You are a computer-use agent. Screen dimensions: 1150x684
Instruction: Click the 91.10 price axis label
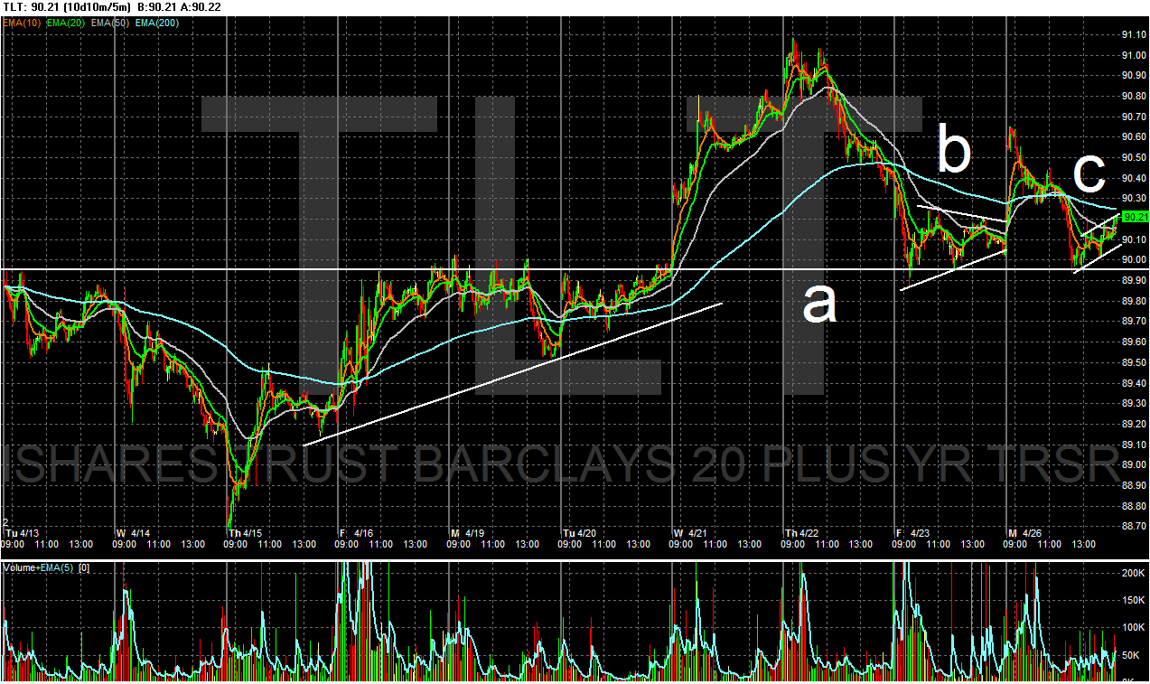pyautogui.click(x=1134, y=34)
